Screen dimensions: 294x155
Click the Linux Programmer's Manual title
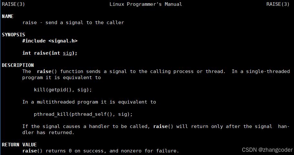[146, 4]
